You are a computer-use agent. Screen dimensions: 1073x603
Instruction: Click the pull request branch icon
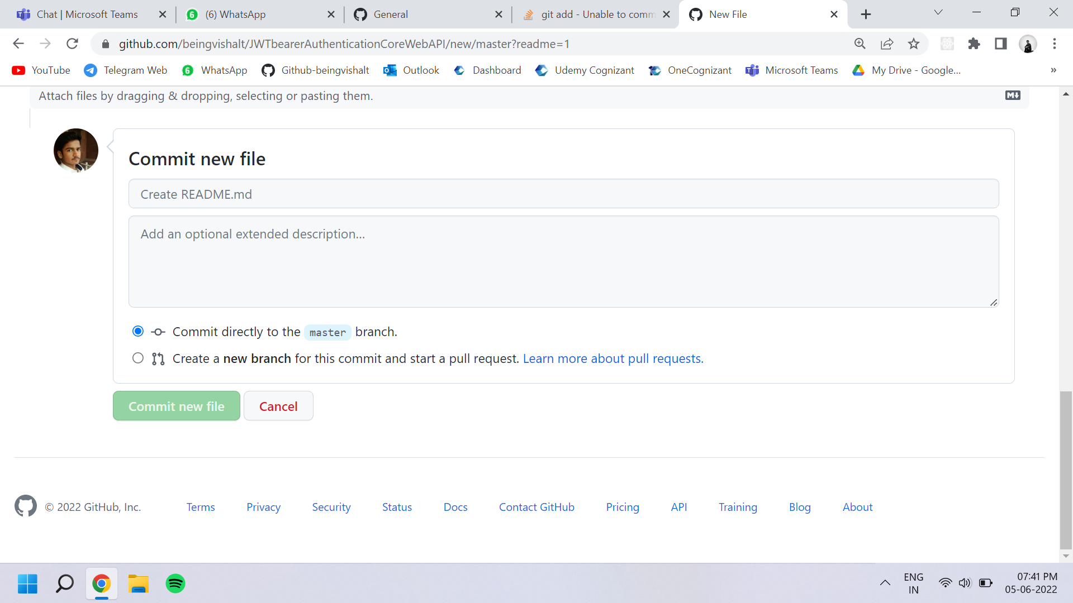pyautogui.click(x=157, y=358)
